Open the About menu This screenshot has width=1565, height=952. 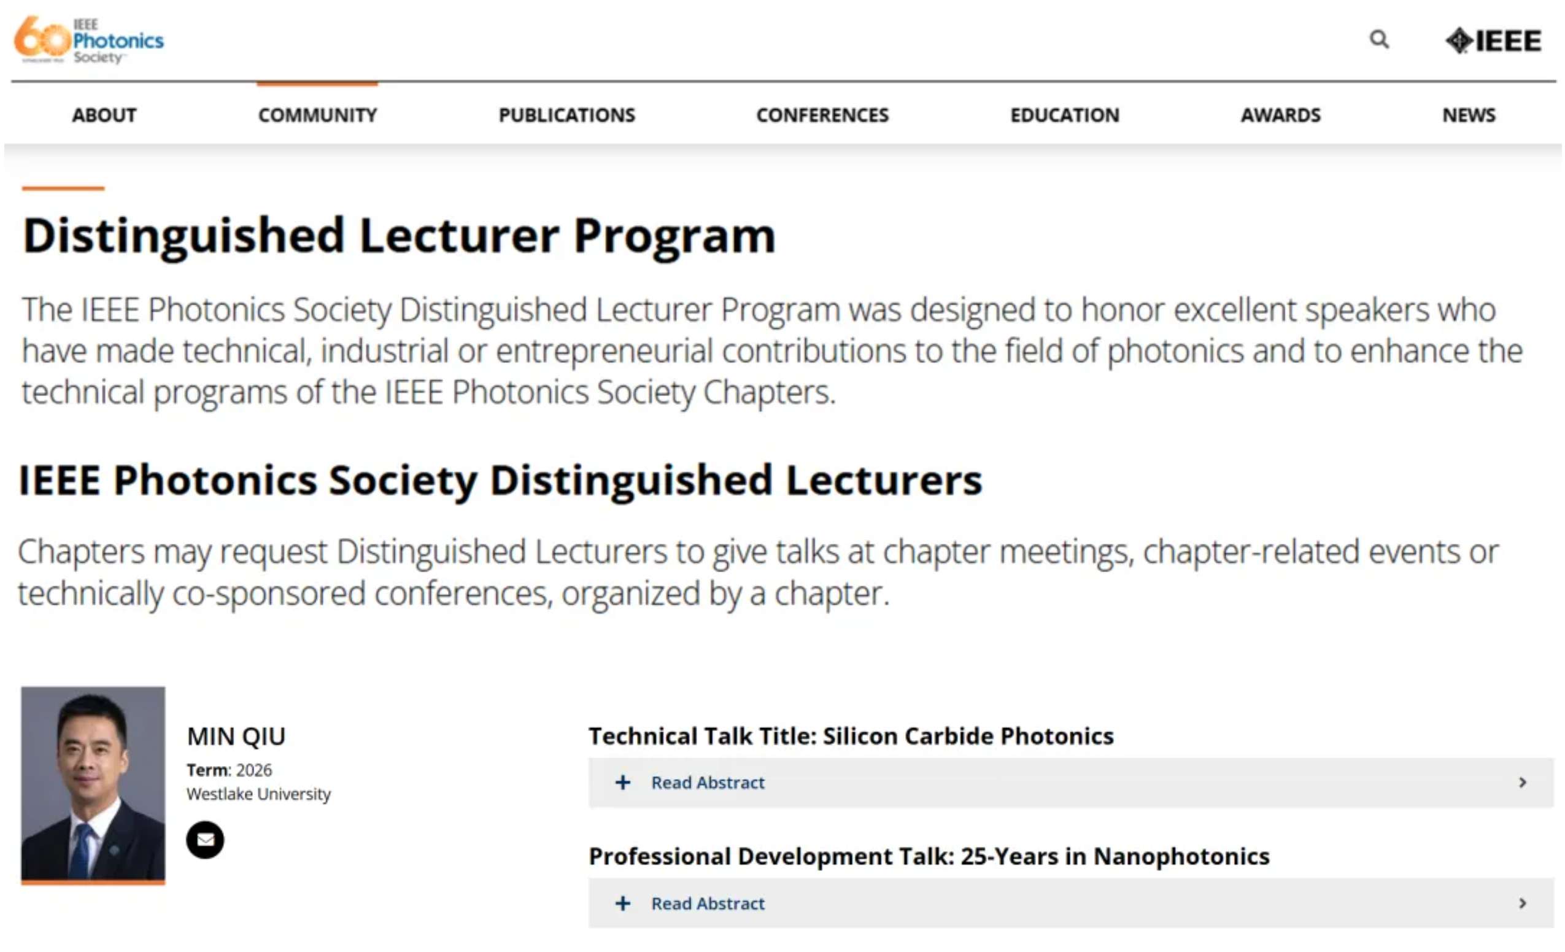tap(104, 115)
